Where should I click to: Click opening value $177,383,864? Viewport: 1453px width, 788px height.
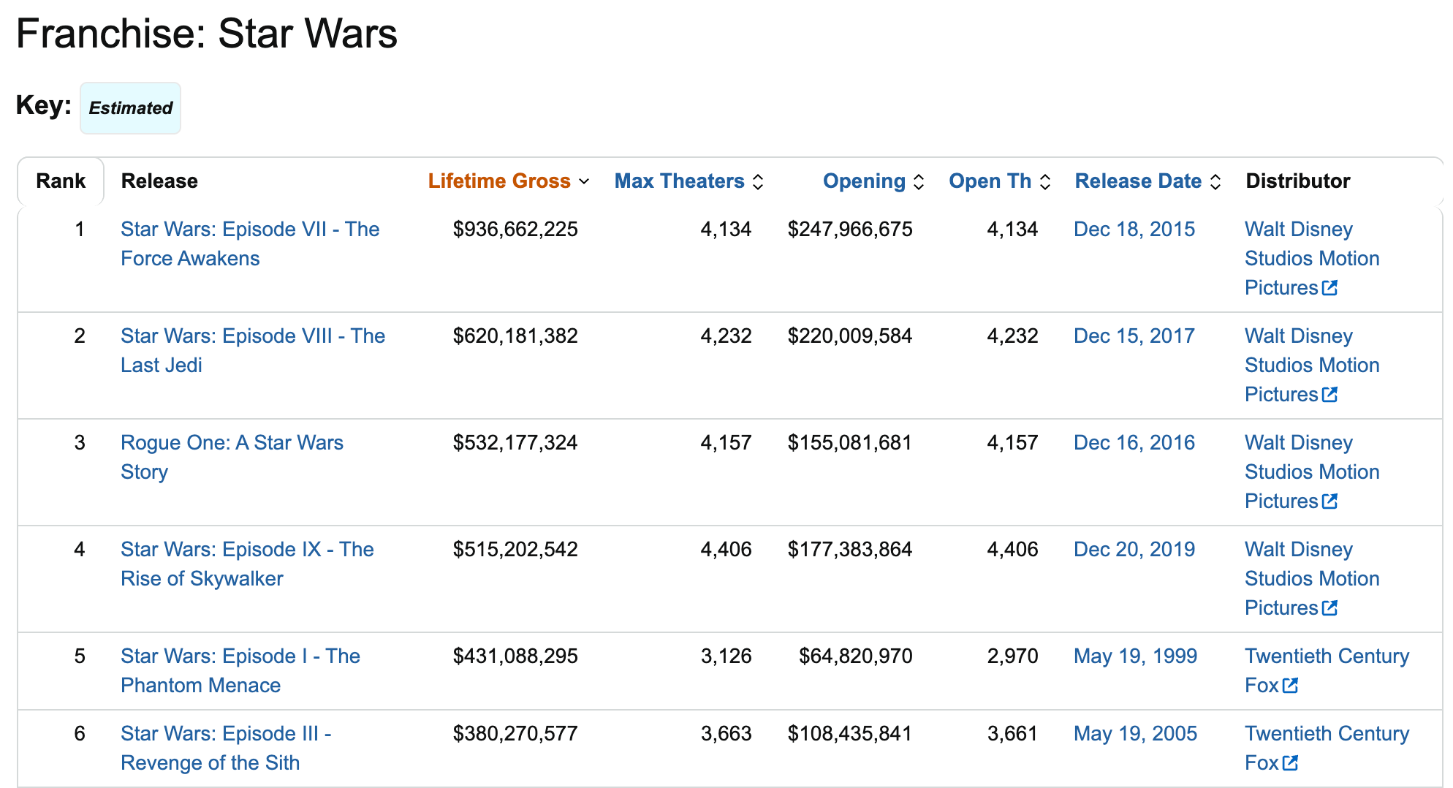tap(850, 550)
